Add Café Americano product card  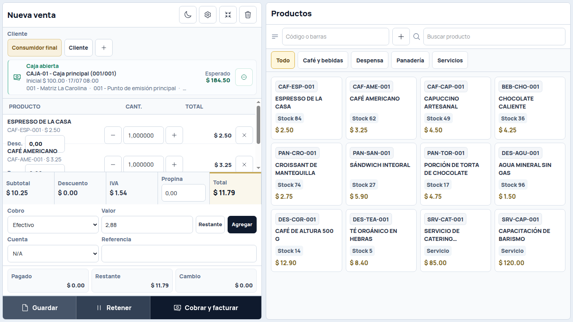[381, 108]
